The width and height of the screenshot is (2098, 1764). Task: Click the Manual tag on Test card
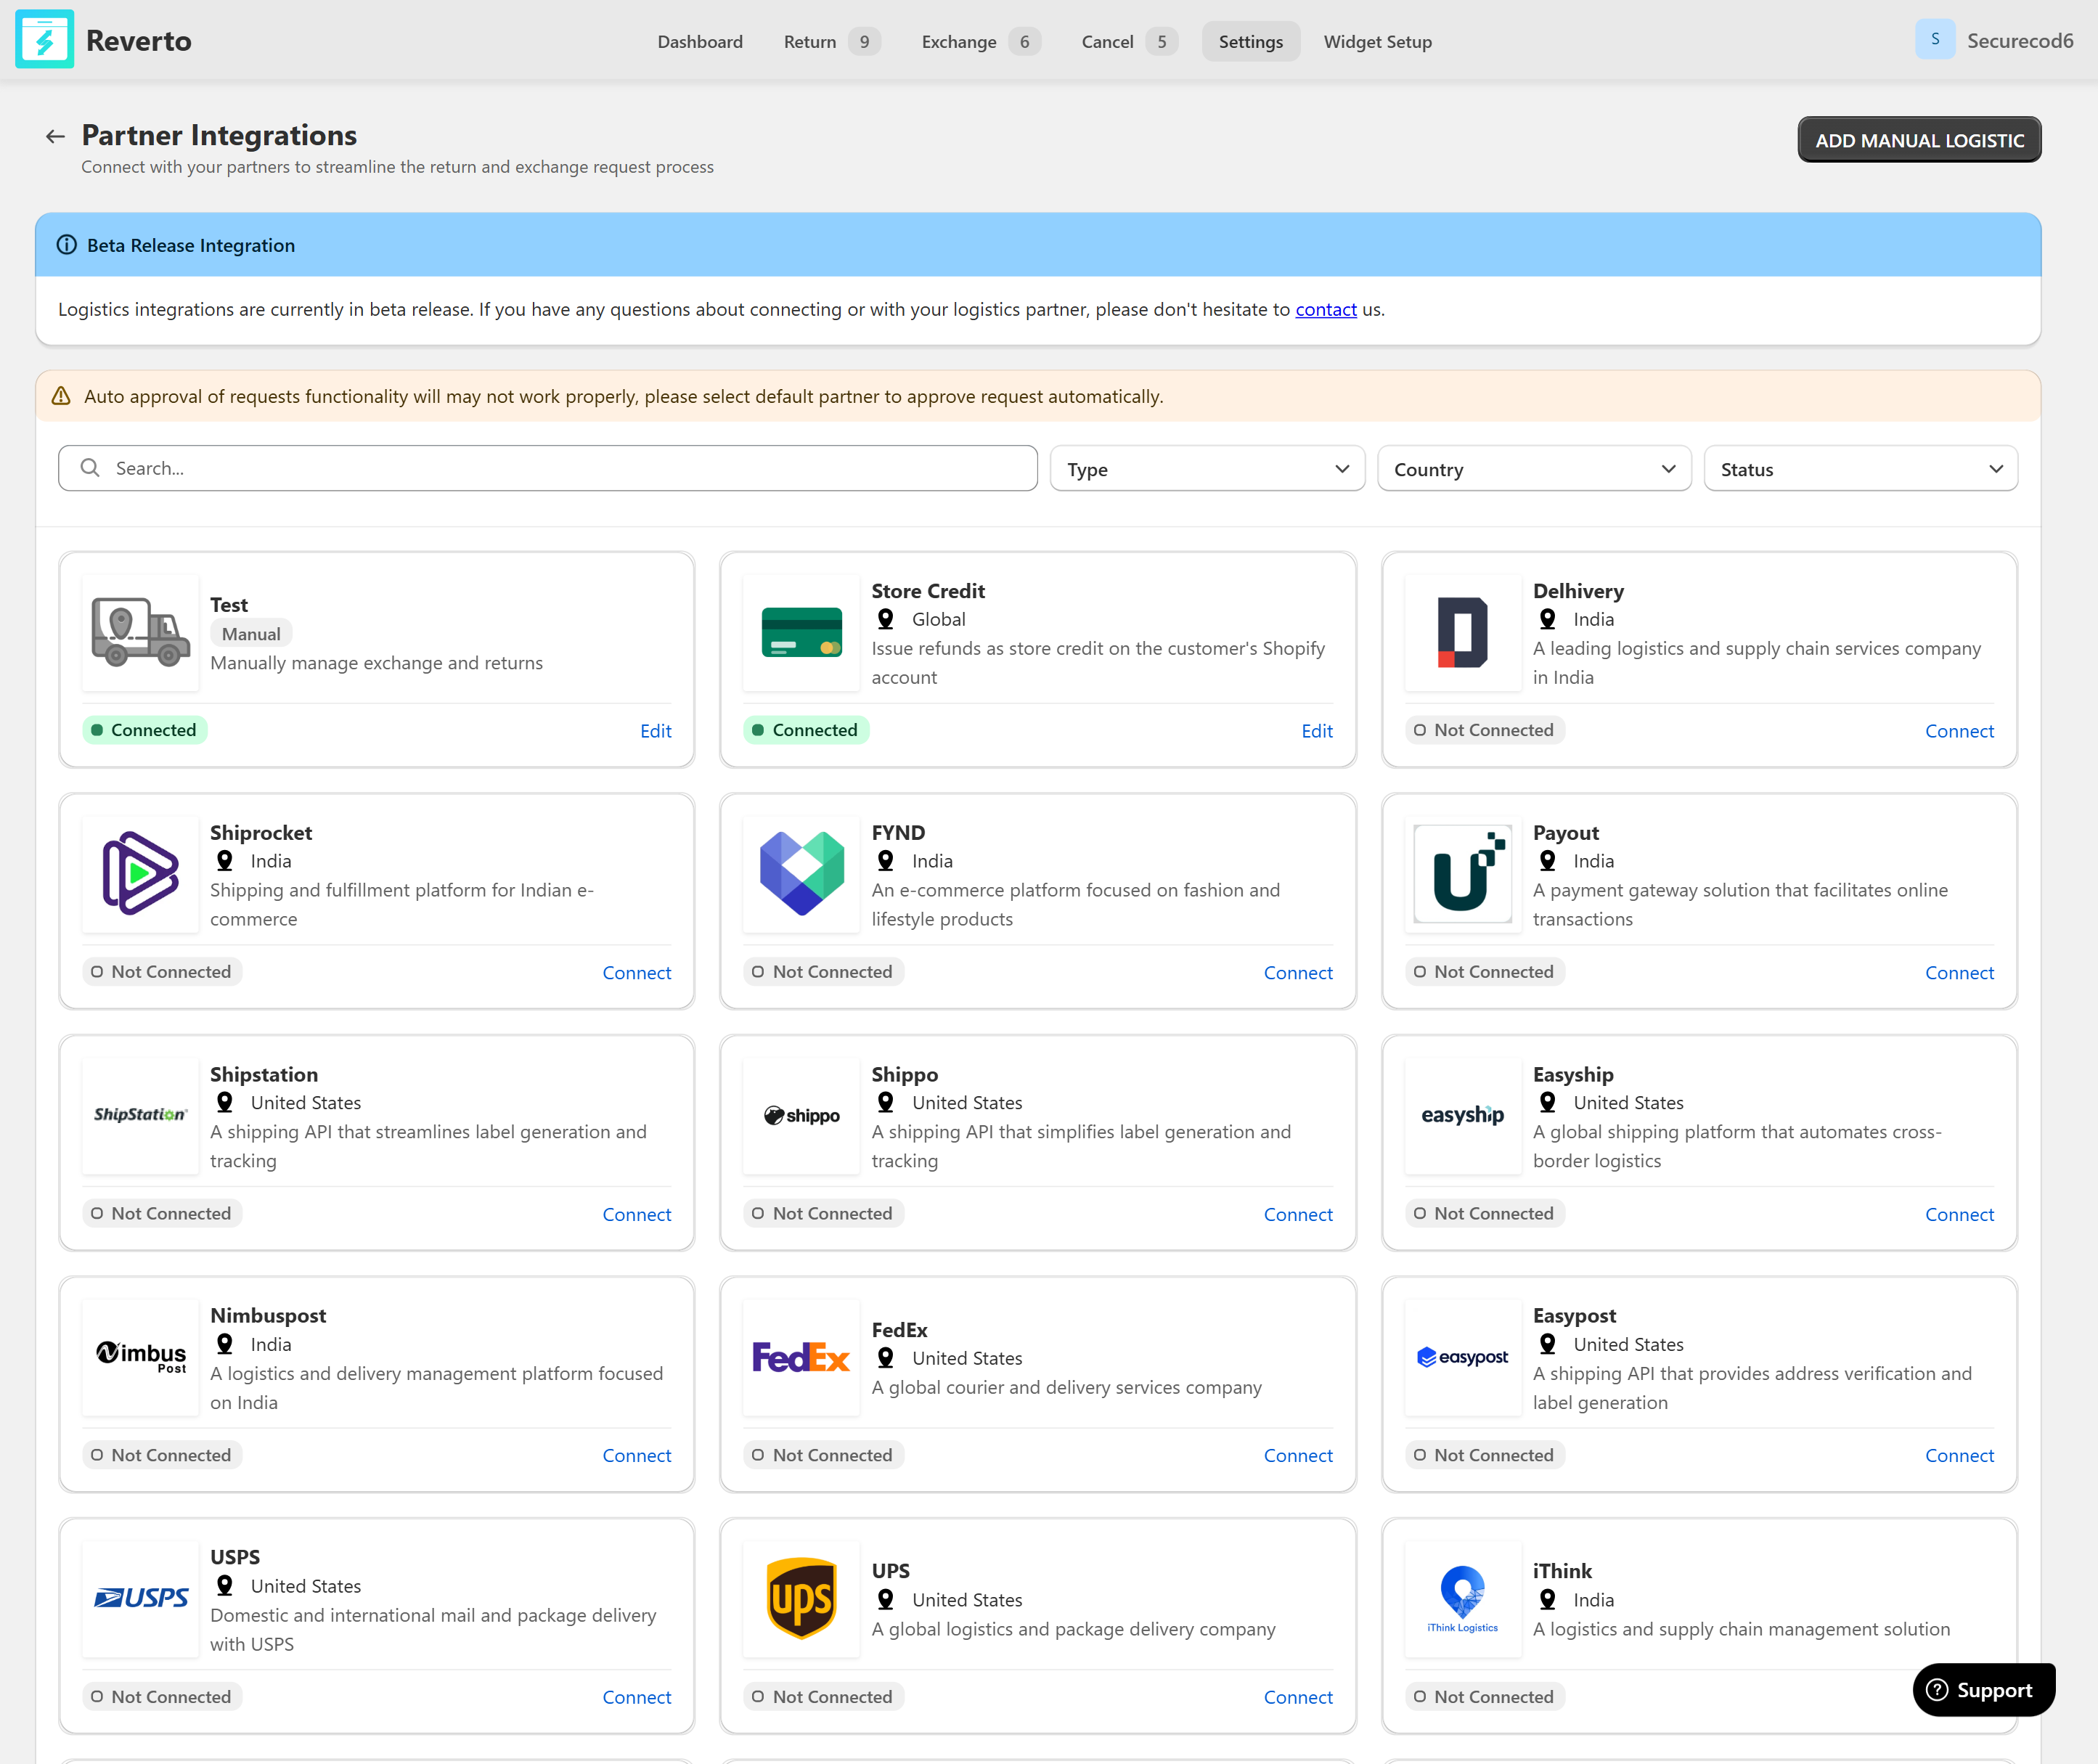(251, 634)
